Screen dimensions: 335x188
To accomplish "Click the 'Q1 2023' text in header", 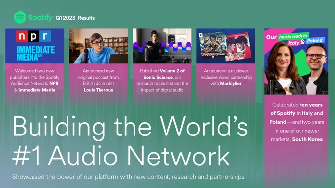I will click(66, 18).
